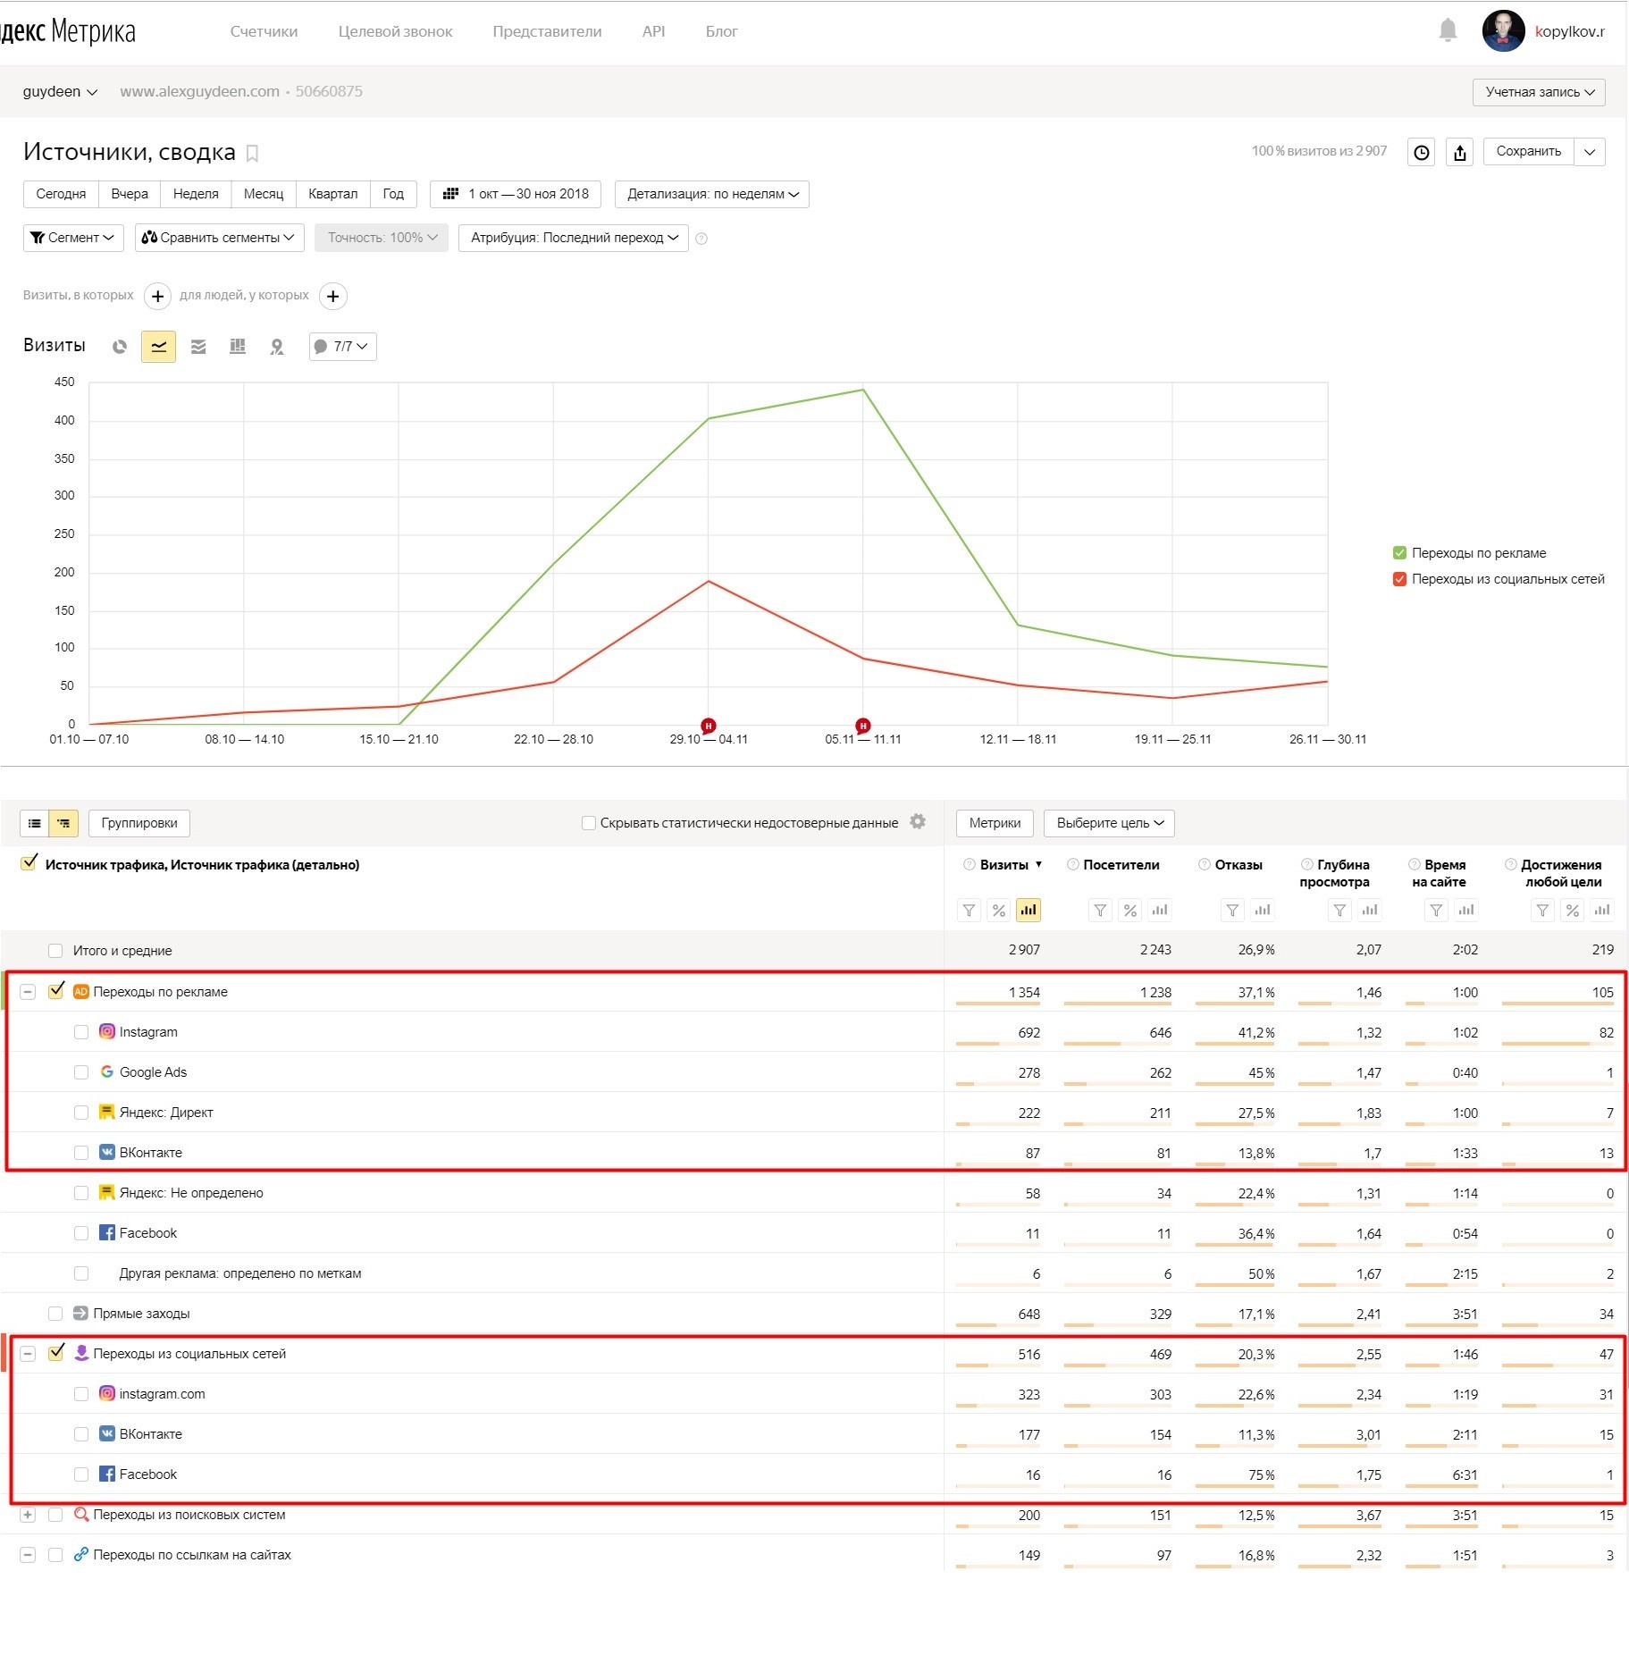Switch to bar columns chart icon

(238, 347)
